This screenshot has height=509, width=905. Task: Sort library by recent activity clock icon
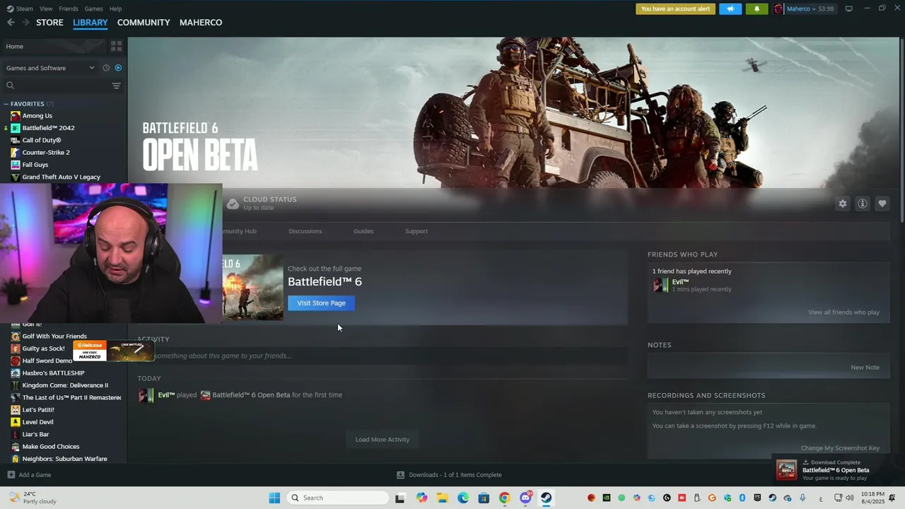tap(106, 68)
